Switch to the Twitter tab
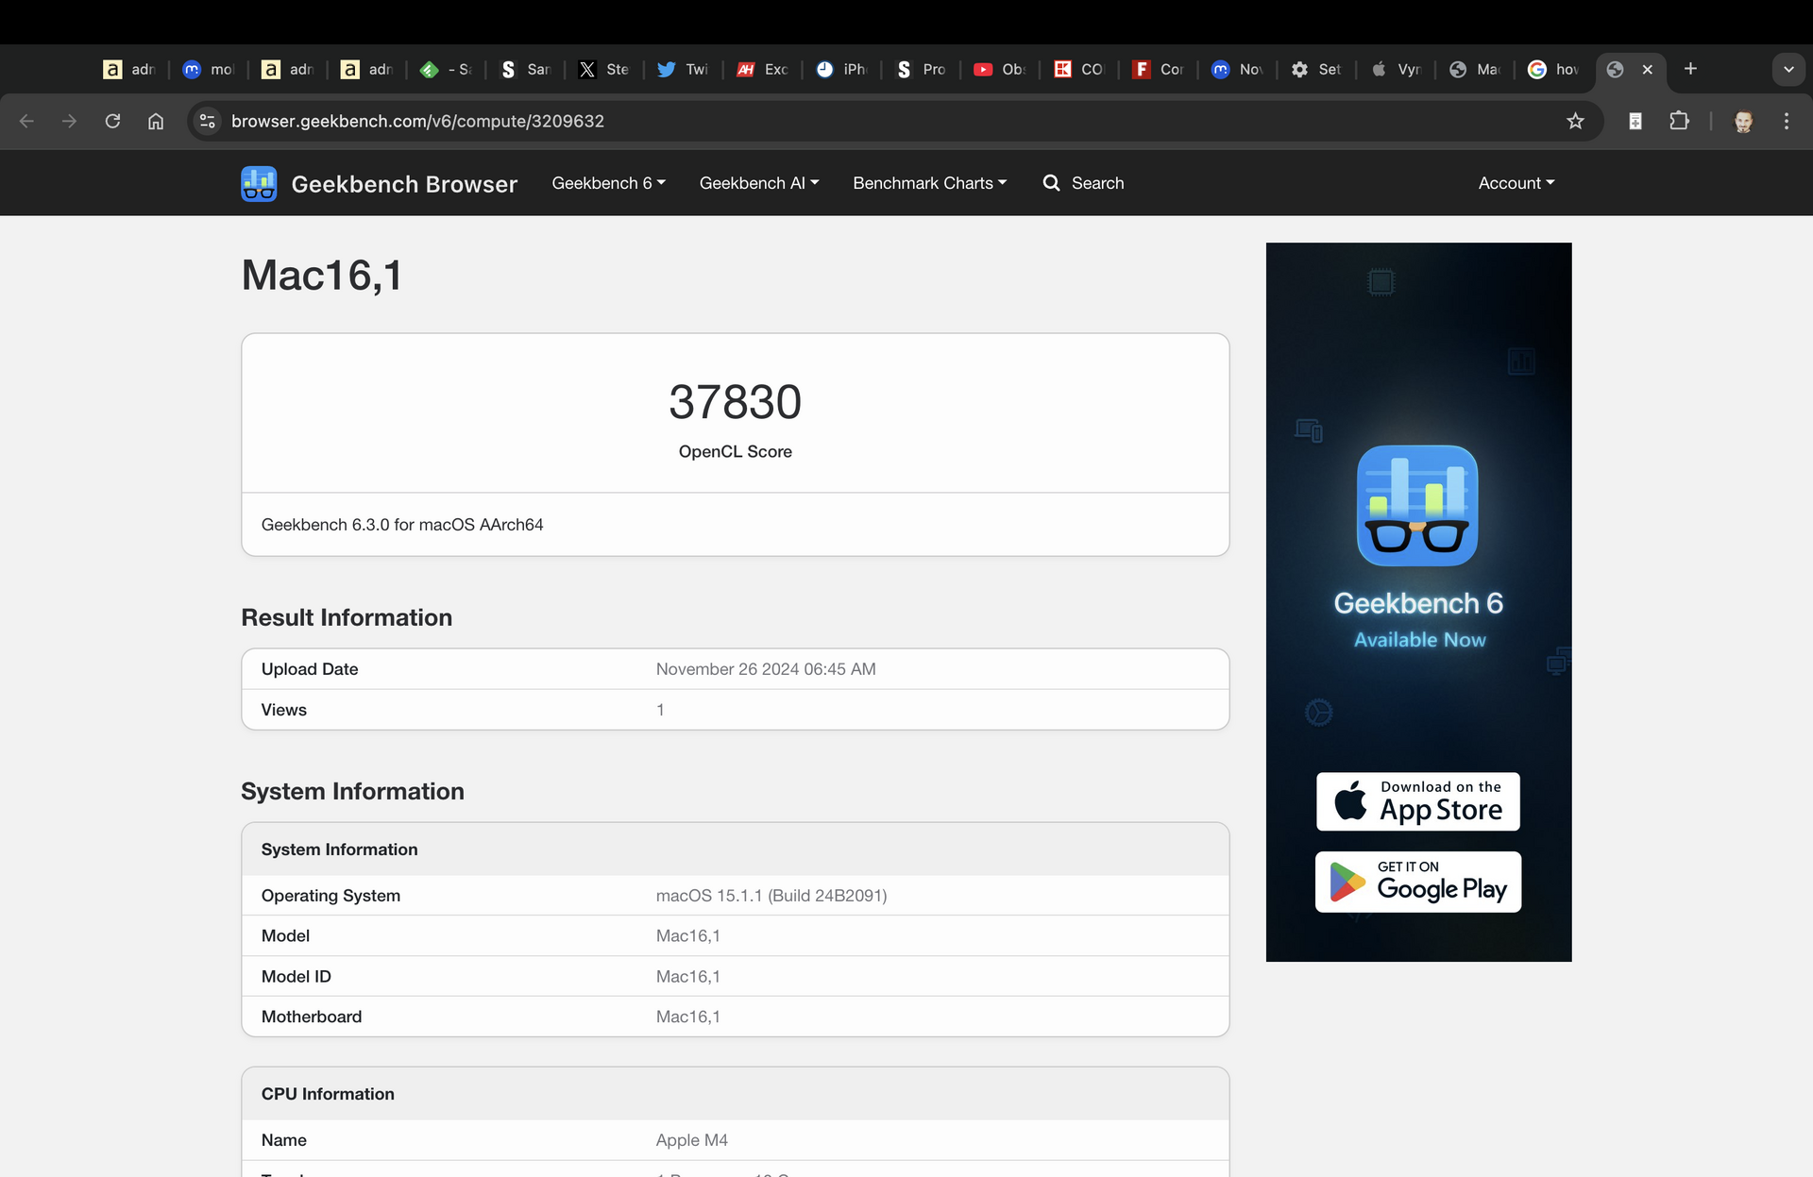This screenshot has width=1813, height=1177. tap(682, 69)
